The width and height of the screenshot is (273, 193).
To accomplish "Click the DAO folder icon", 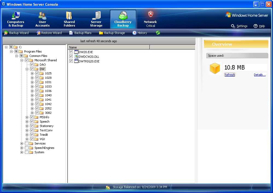I will coord(36,65).
